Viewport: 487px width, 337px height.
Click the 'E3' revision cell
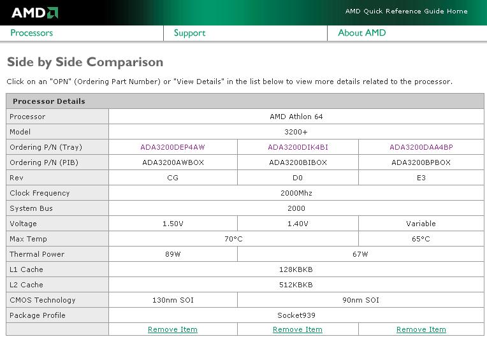click(x=421, y=178)
